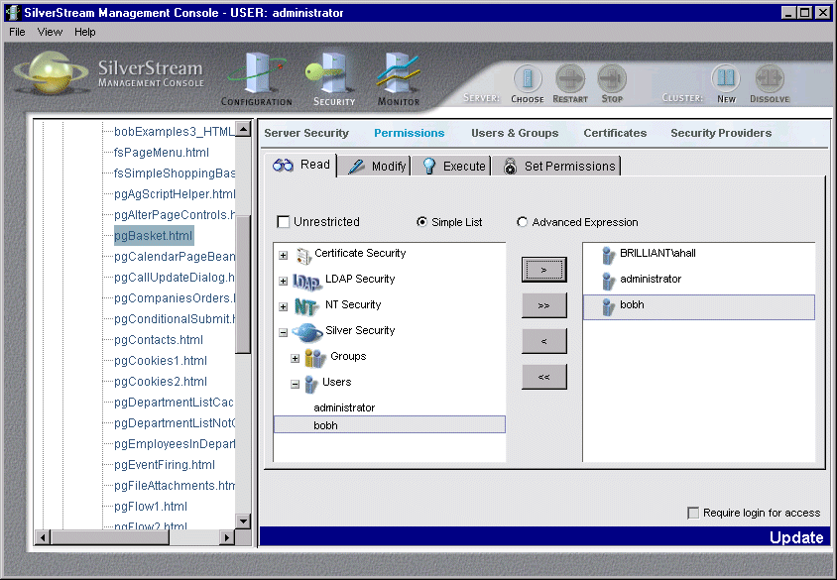
Task: Expand the LDAP Security node
Action: tap(284, 281)
